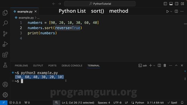The width and height of the screenshot is (187, 105).
Task: Split the terminal panel
Action: click(x=159, y=65)
